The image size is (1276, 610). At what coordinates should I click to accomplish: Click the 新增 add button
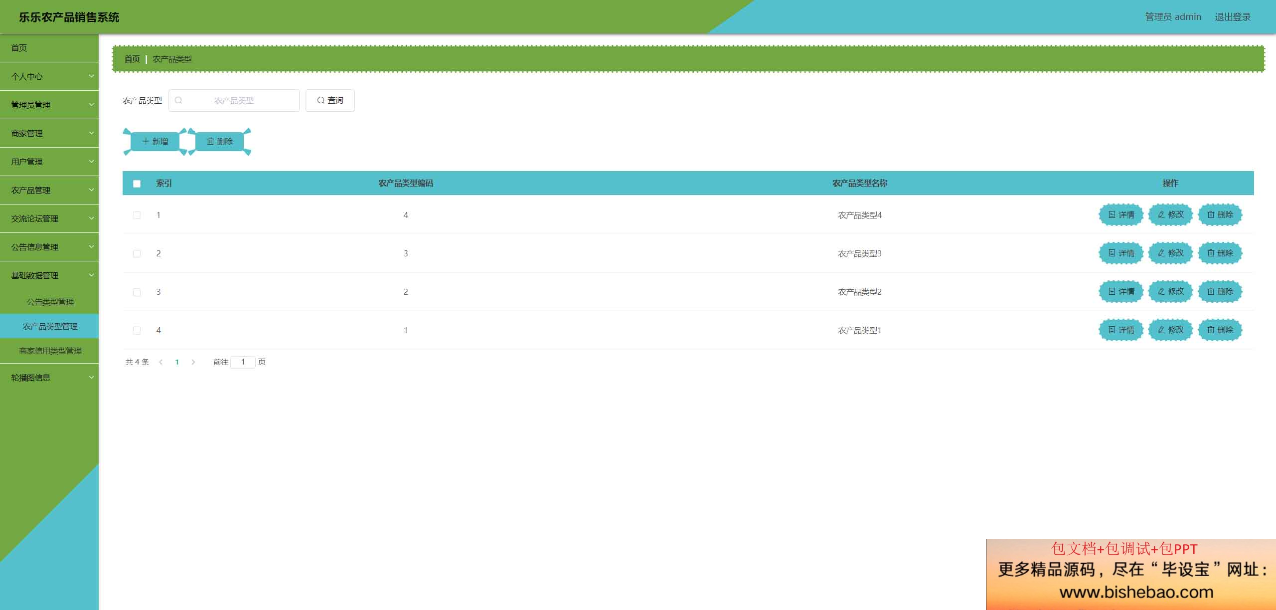(155, 142)
